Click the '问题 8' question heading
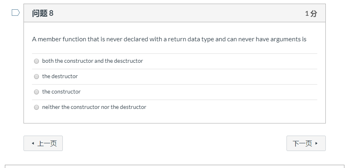 (x=43, y=13)
